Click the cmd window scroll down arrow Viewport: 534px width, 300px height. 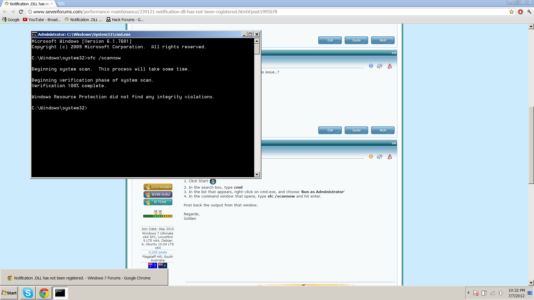pos(257,174)
